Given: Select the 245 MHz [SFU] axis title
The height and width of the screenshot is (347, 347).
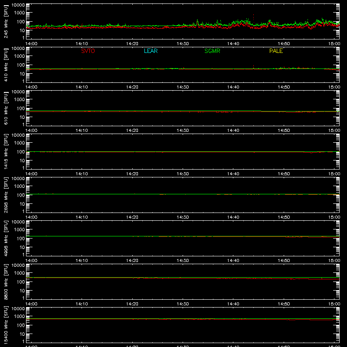Looking at the screenshot, I should [x=6, y=22].
